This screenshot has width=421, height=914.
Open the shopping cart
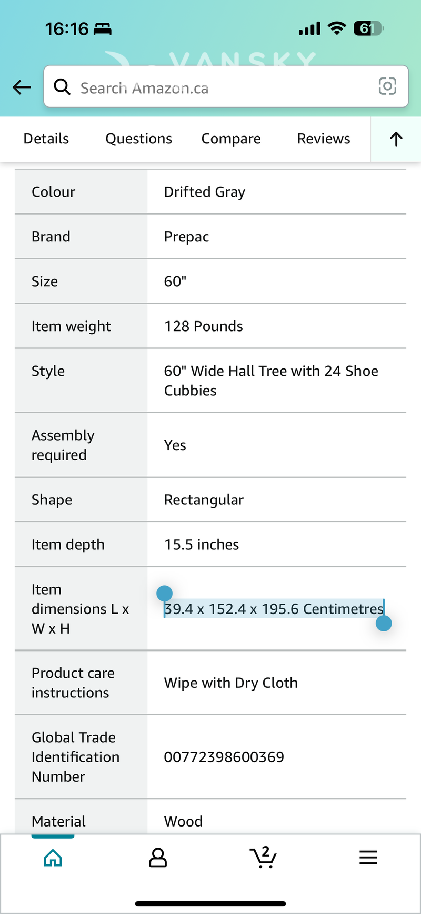click(x=263, y=858)
